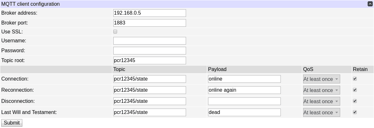Toggle the Use SSL checkbox
The width and height of the screenshot is (374, 128).
[115, 32]
